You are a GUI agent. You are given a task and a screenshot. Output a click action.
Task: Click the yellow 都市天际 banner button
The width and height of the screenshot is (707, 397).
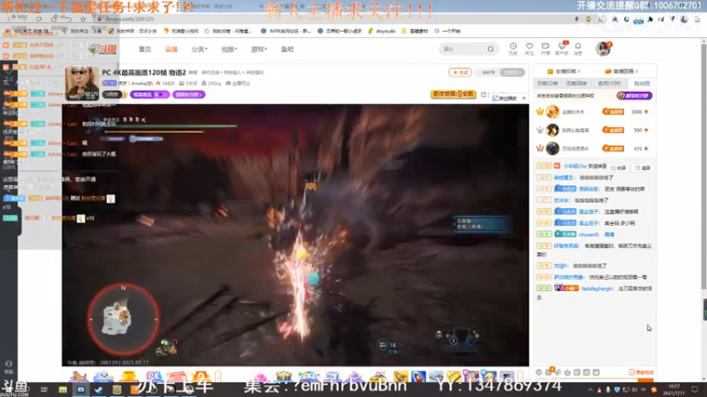[453, 94]
